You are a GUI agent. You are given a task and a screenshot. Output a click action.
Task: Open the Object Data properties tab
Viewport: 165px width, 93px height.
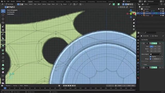[138, 75]
